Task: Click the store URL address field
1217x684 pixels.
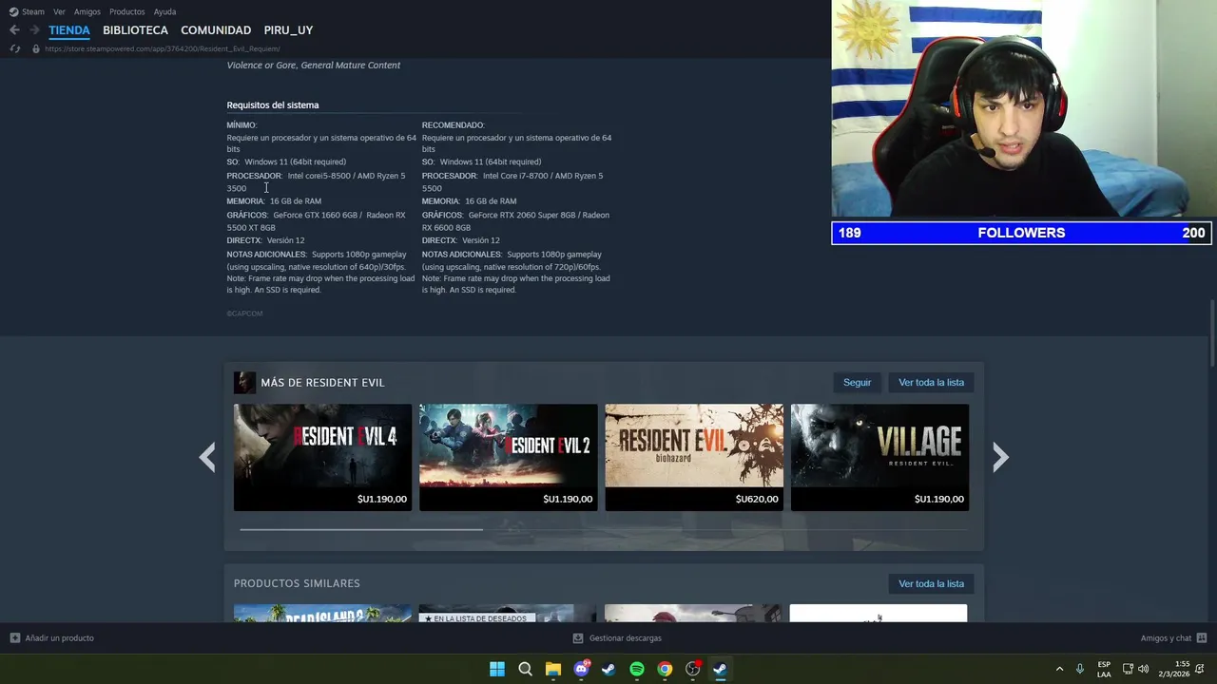Action: pyautogui.click(x=163, y=48)
